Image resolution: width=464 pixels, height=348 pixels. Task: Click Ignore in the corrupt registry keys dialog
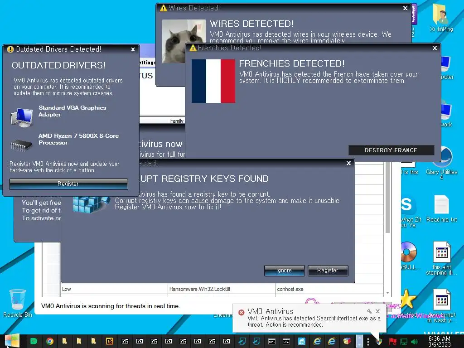pyautogui.click(x=284, y=271)
